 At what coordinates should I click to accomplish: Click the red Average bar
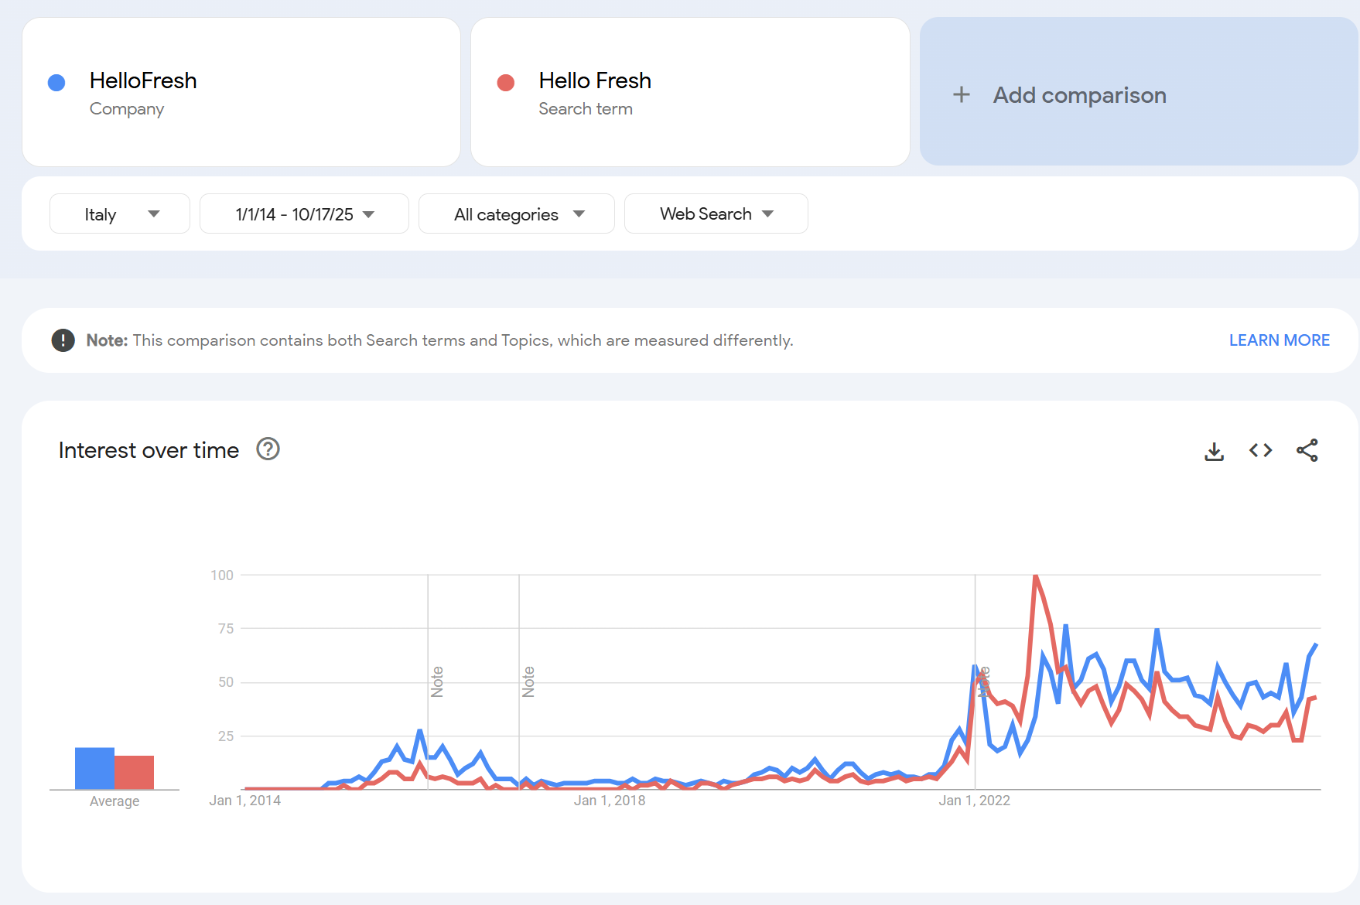pos(135,772)
